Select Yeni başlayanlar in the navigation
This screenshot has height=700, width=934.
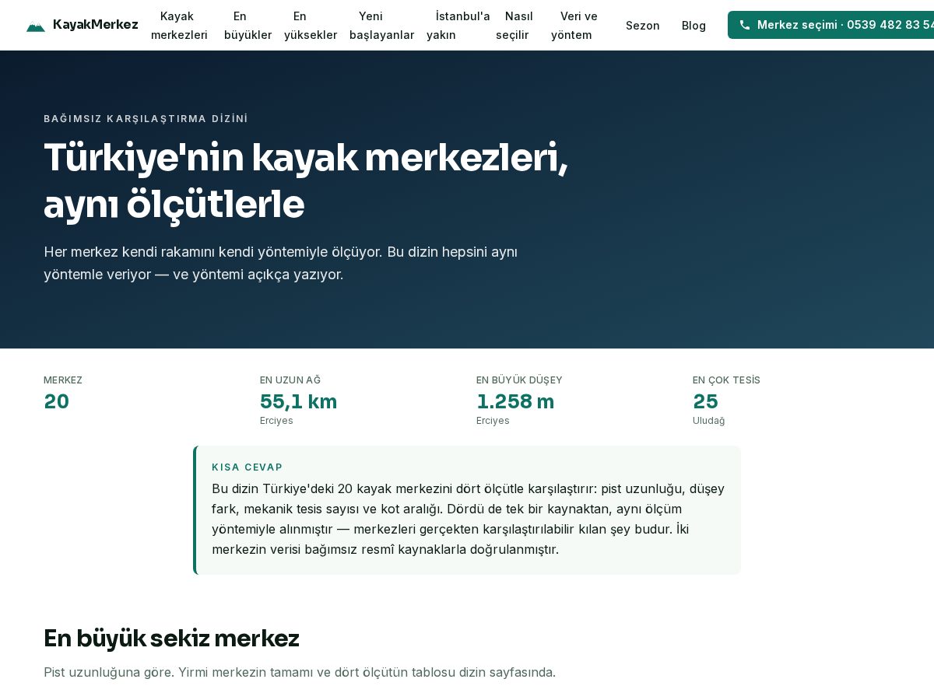[381, 26]
